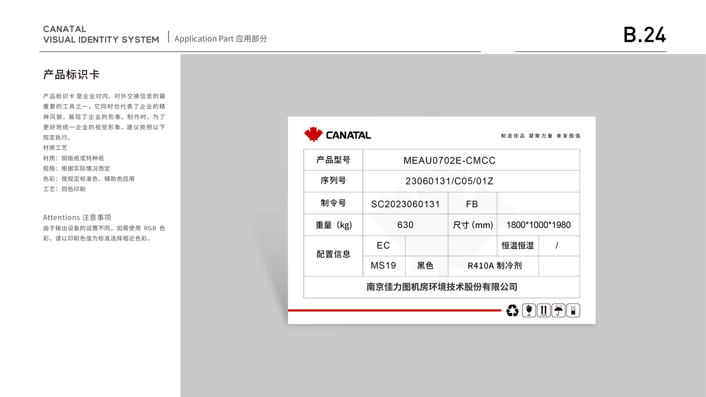Click the '重量 (kg)' label cell
Viewport: 706px width, 397px height.
point(333,225)
